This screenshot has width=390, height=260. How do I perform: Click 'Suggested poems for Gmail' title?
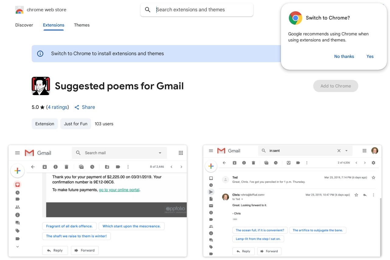[x=119, y=86]
